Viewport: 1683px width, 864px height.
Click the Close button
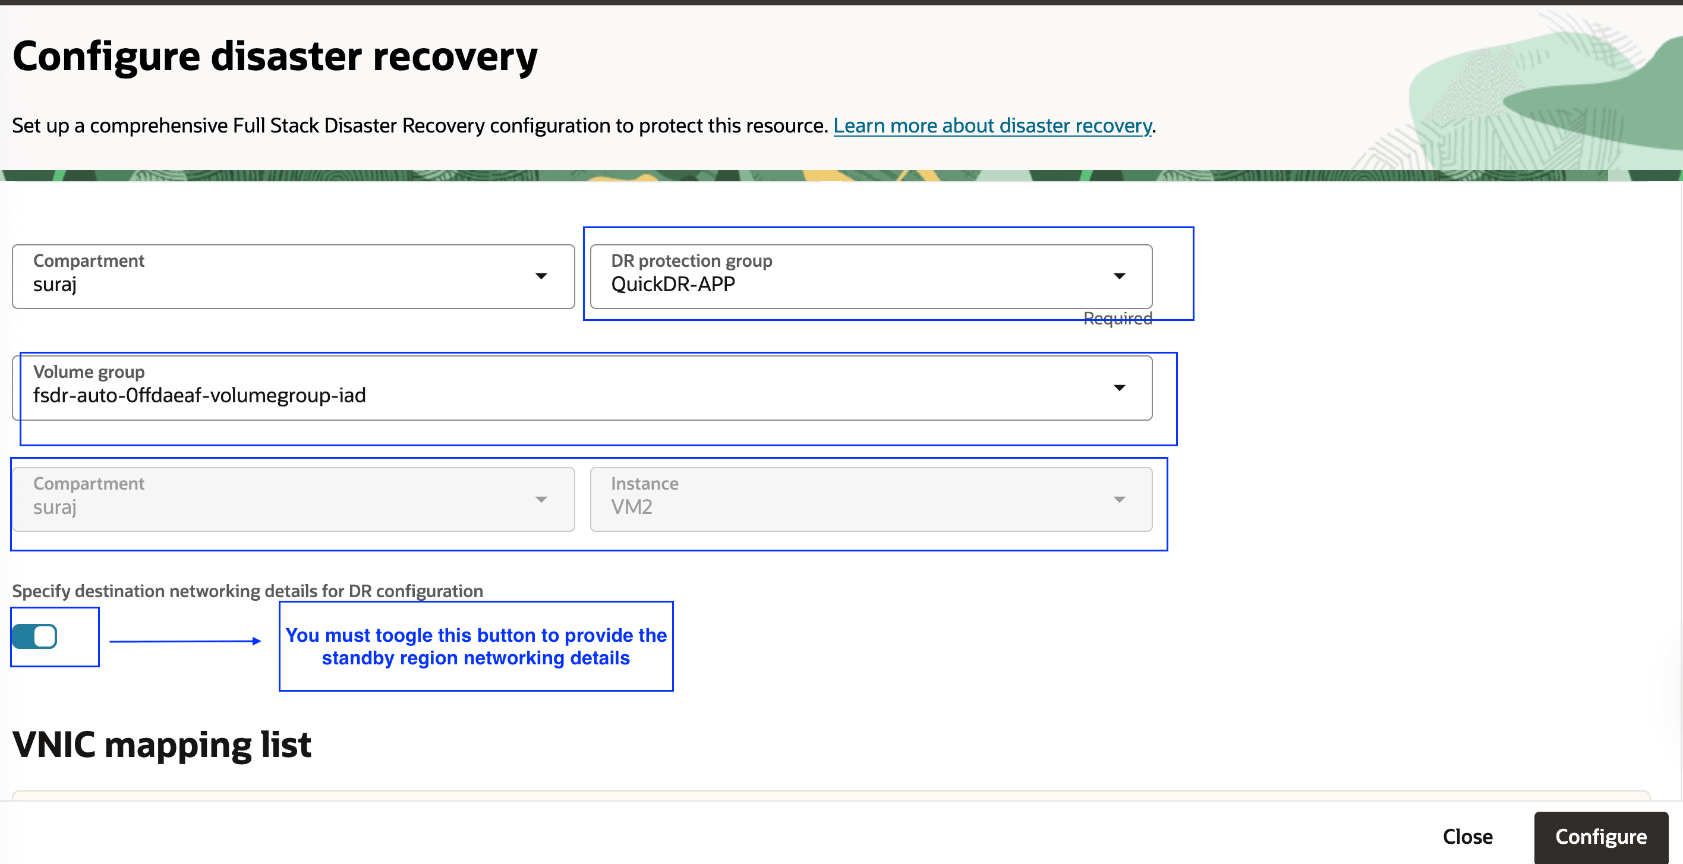1467,837
